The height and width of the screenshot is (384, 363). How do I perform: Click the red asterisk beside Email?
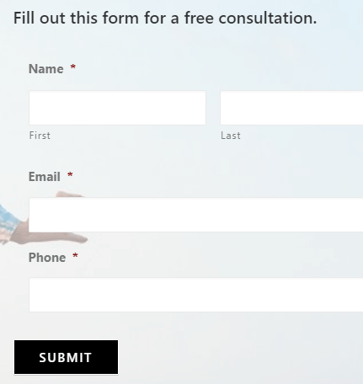click(70, 175)
